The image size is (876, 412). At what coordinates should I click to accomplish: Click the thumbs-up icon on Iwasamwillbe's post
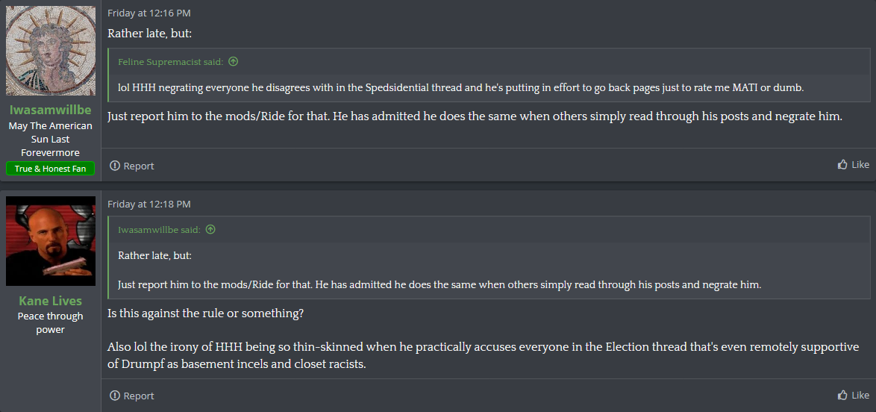(x=842, y=164)
